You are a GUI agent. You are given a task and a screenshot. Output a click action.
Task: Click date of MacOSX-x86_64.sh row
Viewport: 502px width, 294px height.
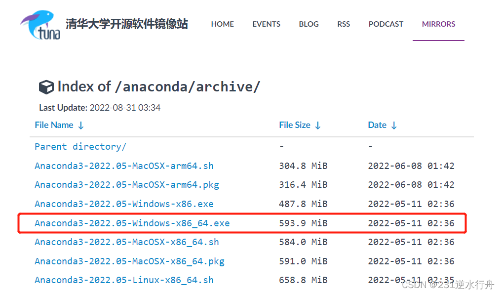(411, 242)
